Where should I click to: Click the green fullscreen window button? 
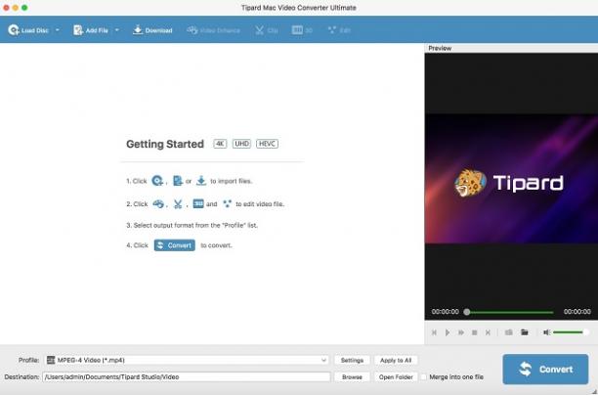pos(24,8)
